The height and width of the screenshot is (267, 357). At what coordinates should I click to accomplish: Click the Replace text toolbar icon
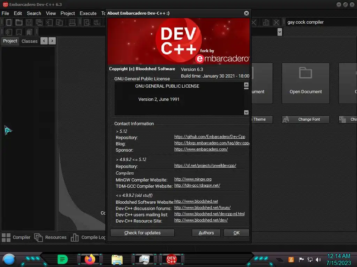(97, 23)
